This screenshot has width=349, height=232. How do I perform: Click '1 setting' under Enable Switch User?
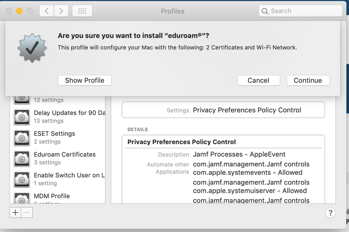[x=45, y=183]
